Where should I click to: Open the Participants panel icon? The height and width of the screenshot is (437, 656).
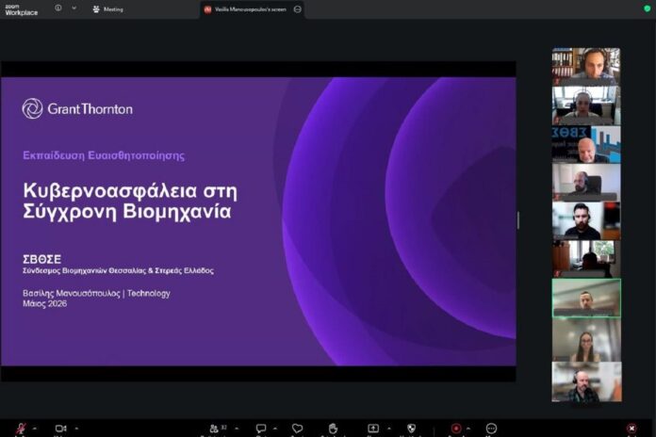tap(214, 429)
